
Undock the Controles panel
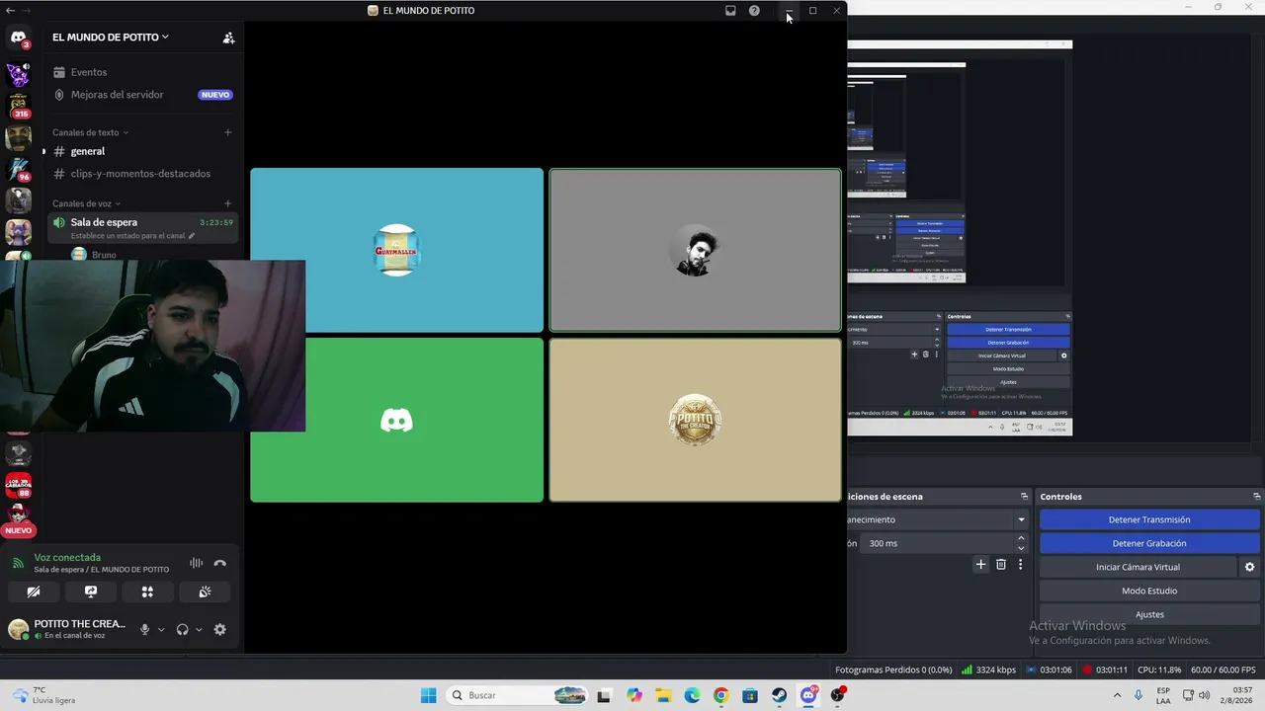click(x=1257, y=497)
